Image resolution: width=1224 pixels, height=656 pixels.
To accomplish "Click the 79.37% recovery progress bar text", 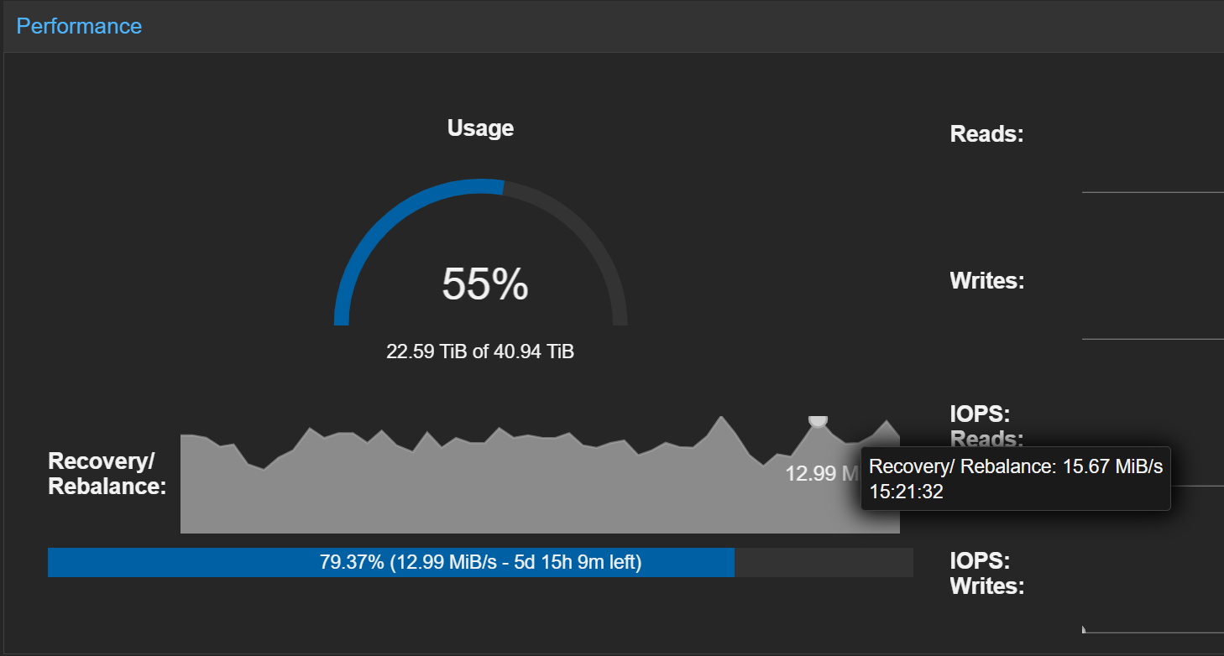I will (x=480, y=562).
